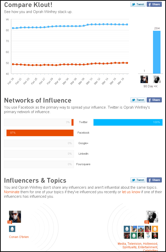
Task: Click the orange 97% Facebook bar
Action: pos(40,133)
